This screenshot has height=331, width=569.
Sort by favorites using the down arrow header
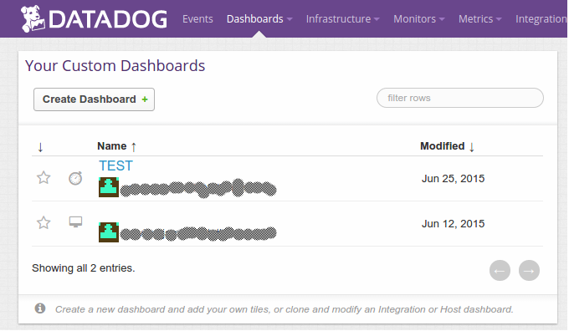(40, 147)
